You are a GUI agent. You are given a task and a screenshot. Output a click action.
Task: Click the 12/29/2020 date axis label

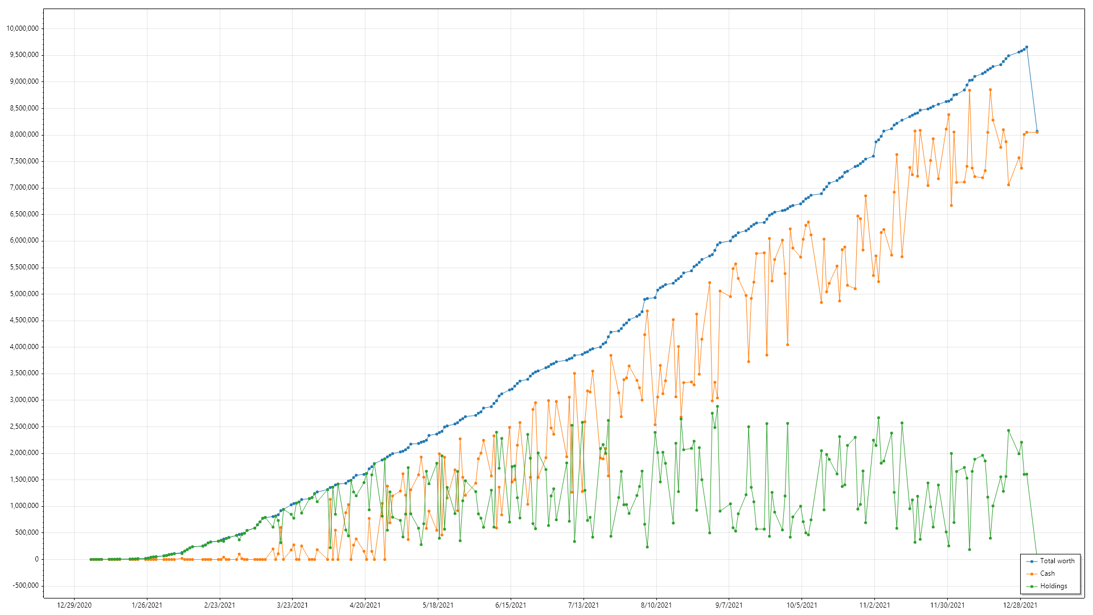pyautogui.click(x=74, y=605)
